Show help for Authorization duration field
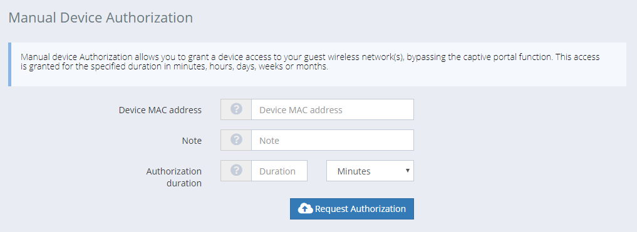Screen dimensions: 637x232 point(236,170)
